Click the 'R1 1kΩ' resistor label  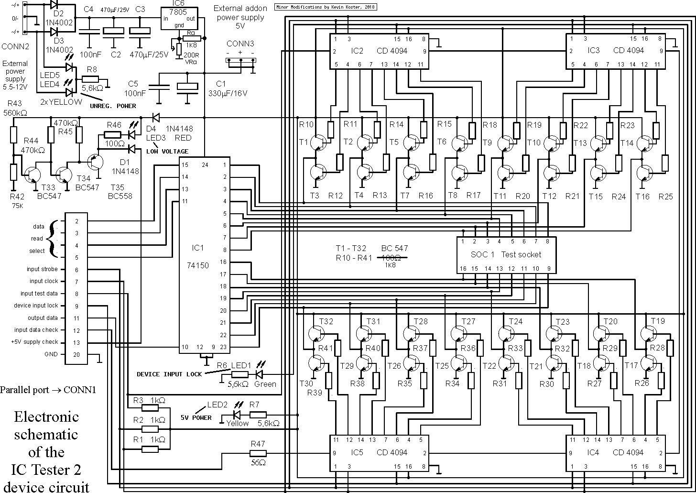[149, 438]
